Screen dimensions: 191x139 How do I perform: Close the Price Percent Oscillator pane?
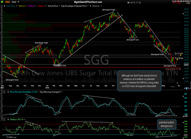coord(4,92)
